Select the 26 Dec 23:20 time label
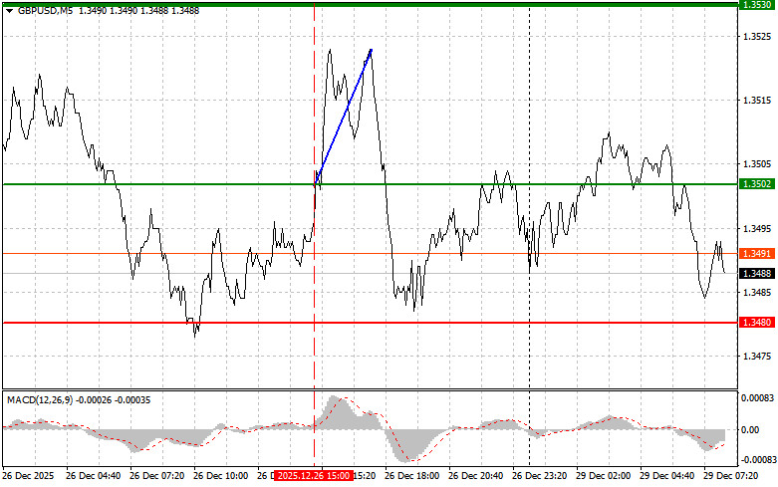Screen dimensions: 778x487 (x=539, y=476)
